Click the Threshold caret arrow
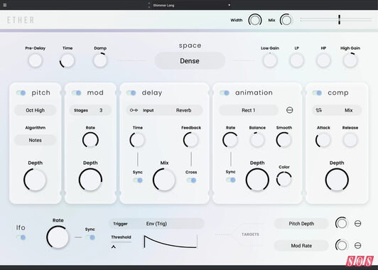This screenshot has height=270, width=378. 113,247
